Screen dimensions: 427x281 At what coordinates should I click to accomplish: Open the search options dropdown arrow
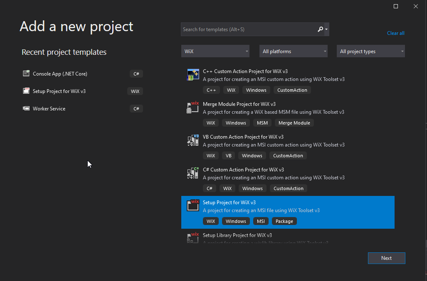[326, 29]
